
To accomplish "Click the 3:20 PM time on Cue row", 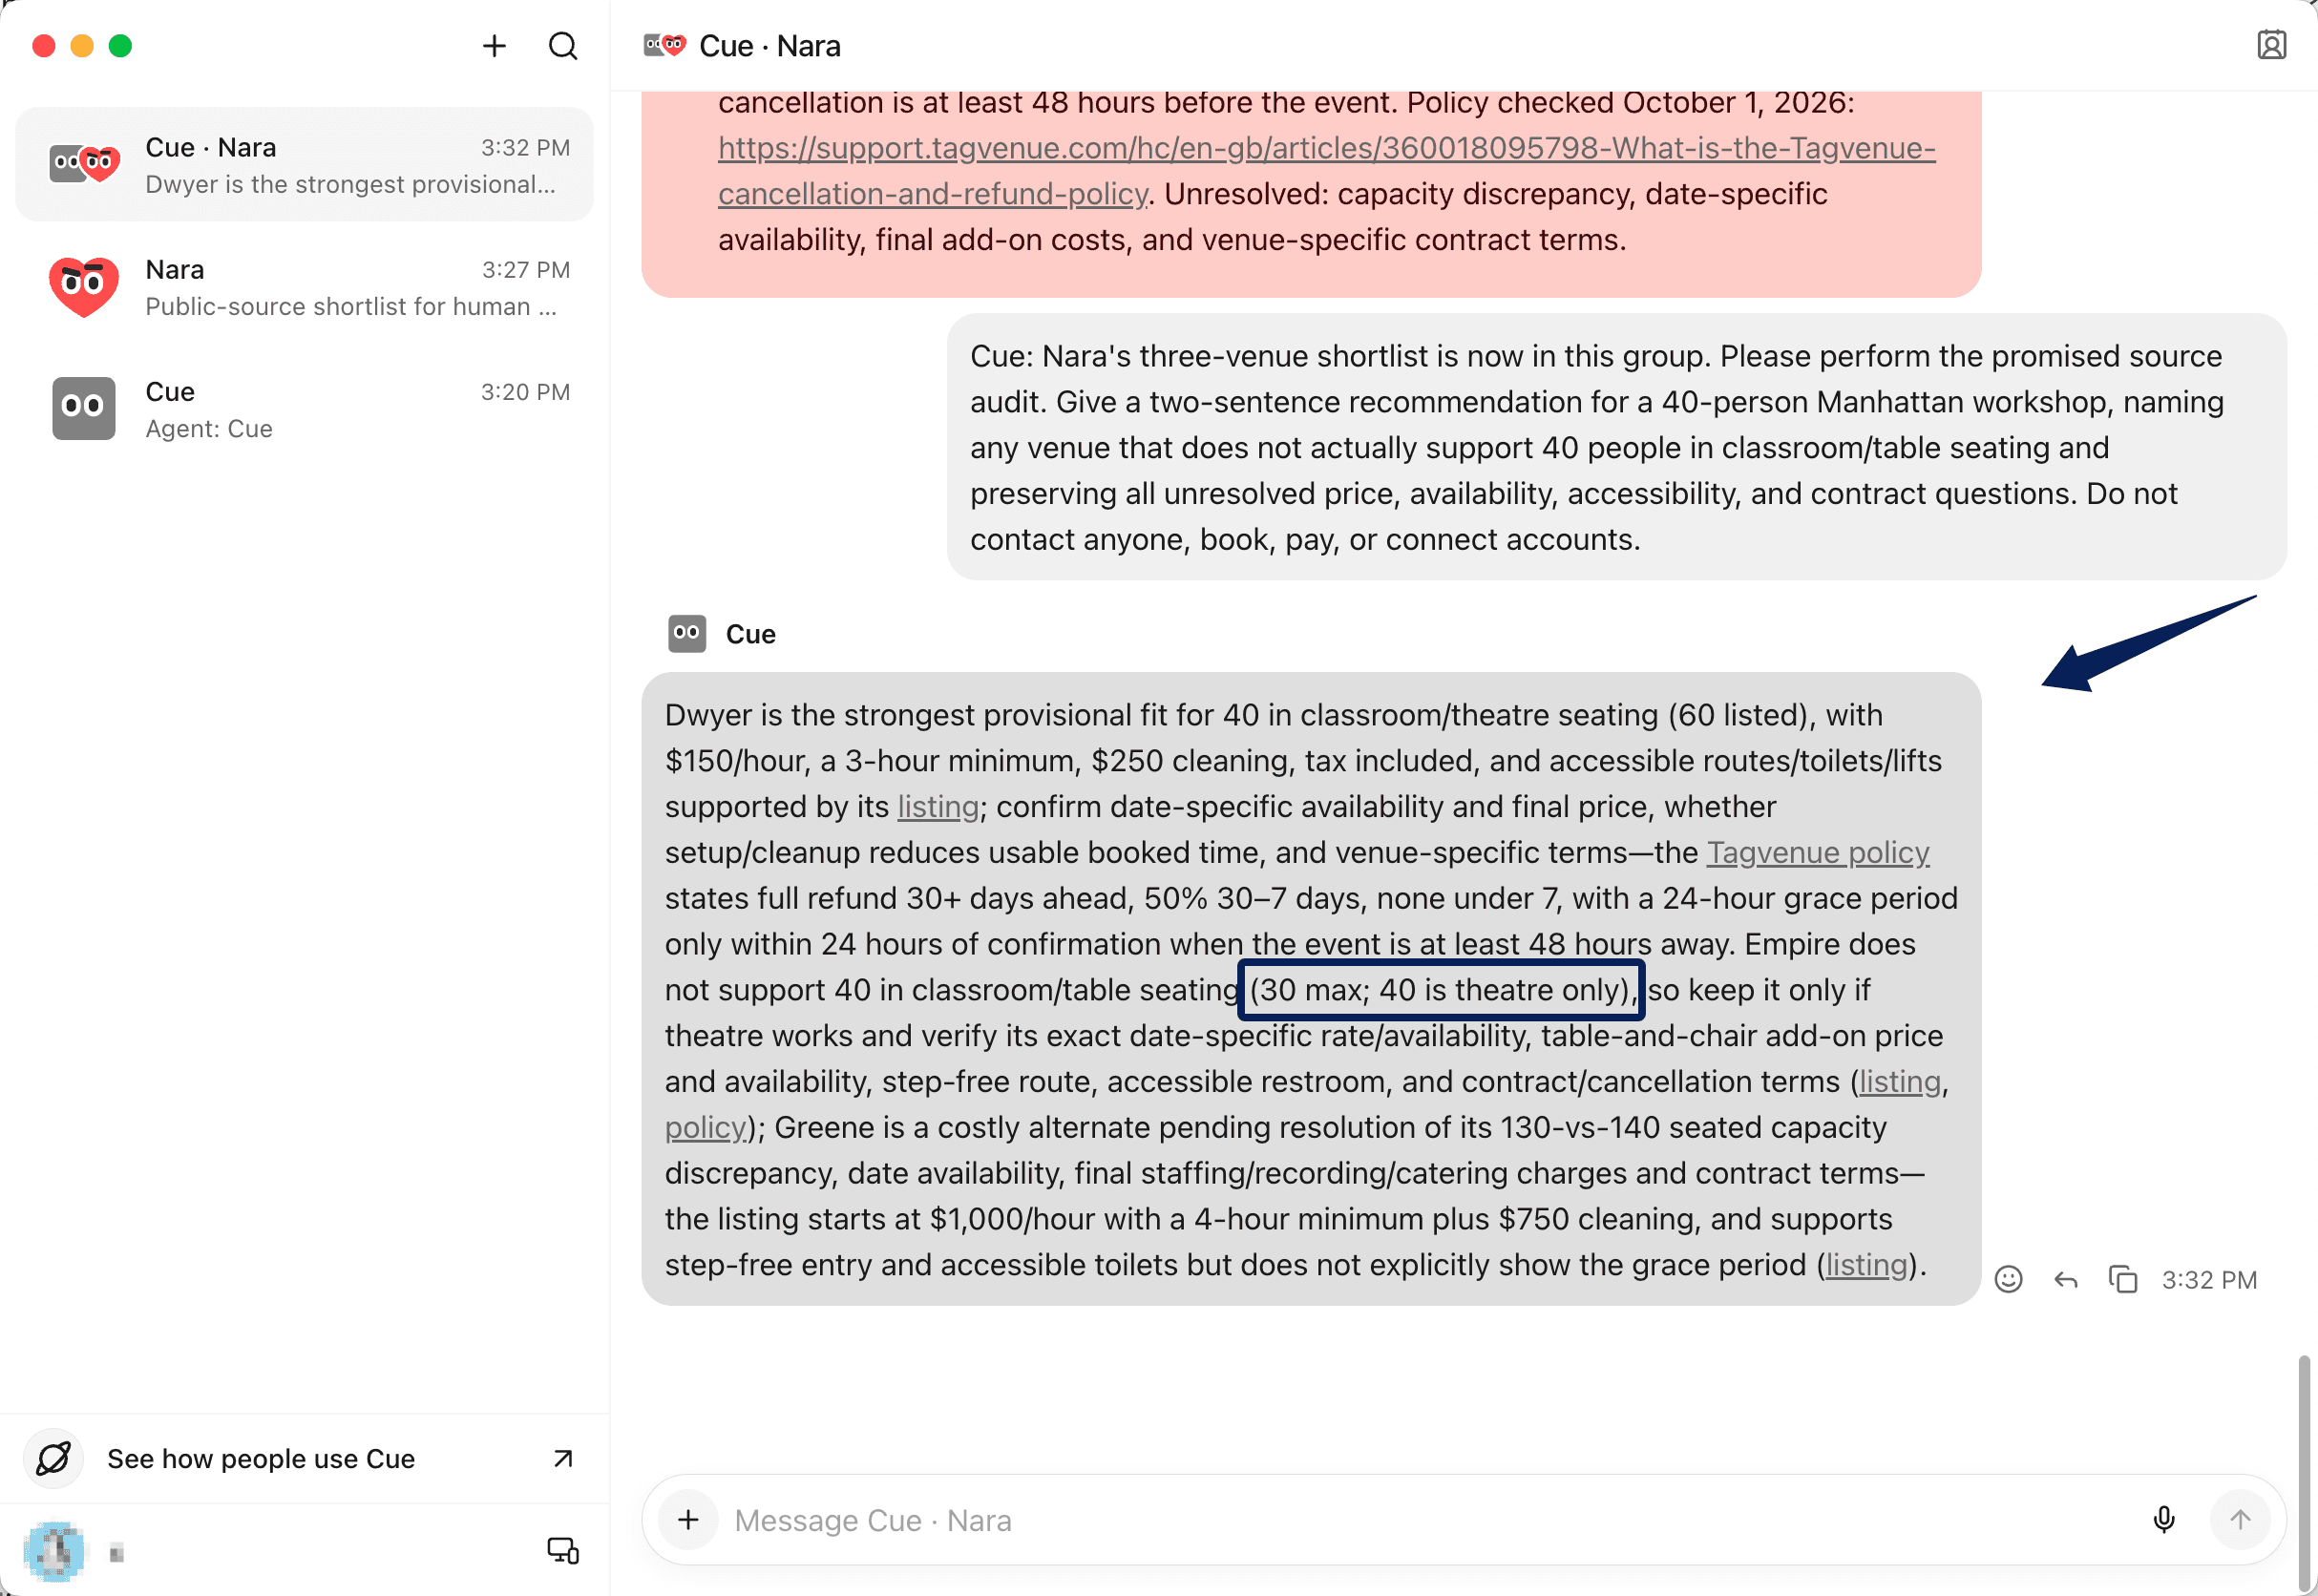I will [525, 392].
